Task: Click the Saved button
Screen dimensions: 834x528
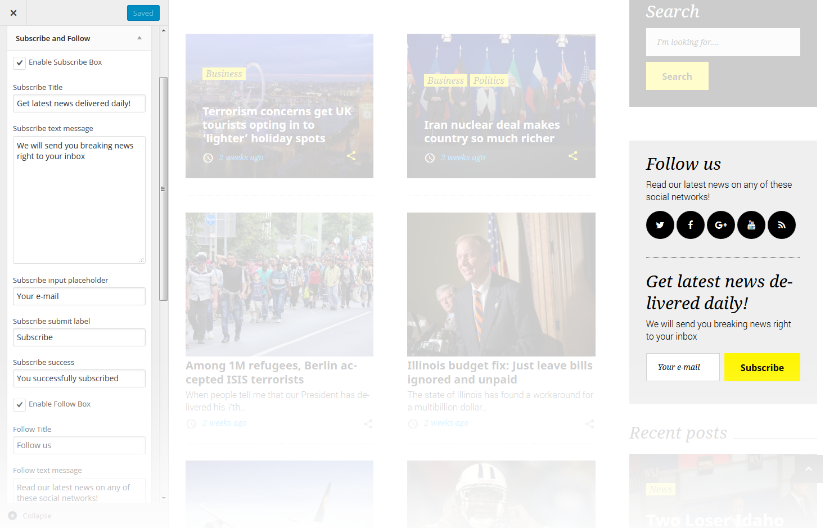Action: tap(143, 13)
